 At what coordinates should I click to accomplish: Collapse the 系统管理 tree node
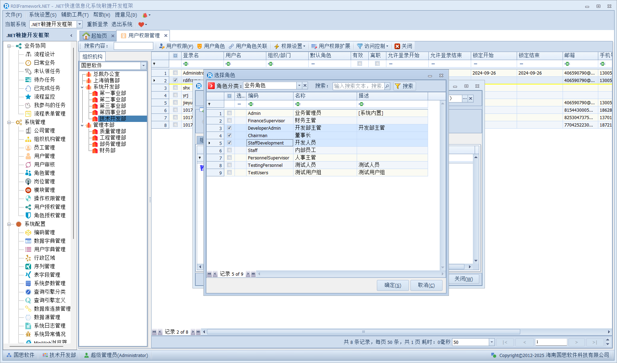9,122
